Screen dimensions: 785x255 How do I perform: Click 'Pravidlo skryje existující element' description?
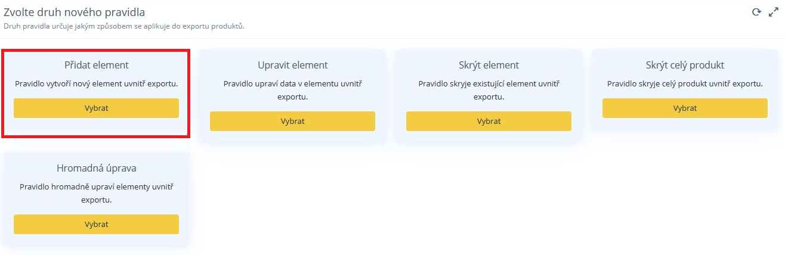489,89
